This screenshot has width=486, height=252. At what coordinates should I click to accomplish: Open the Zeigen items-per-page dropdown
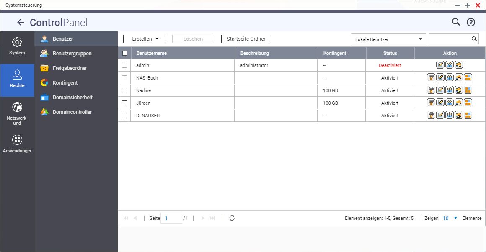click(450, 218)
